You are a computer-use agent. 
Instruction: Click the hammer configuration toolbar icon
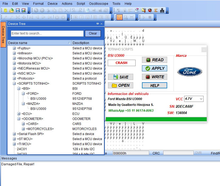[x=144, y=11]
